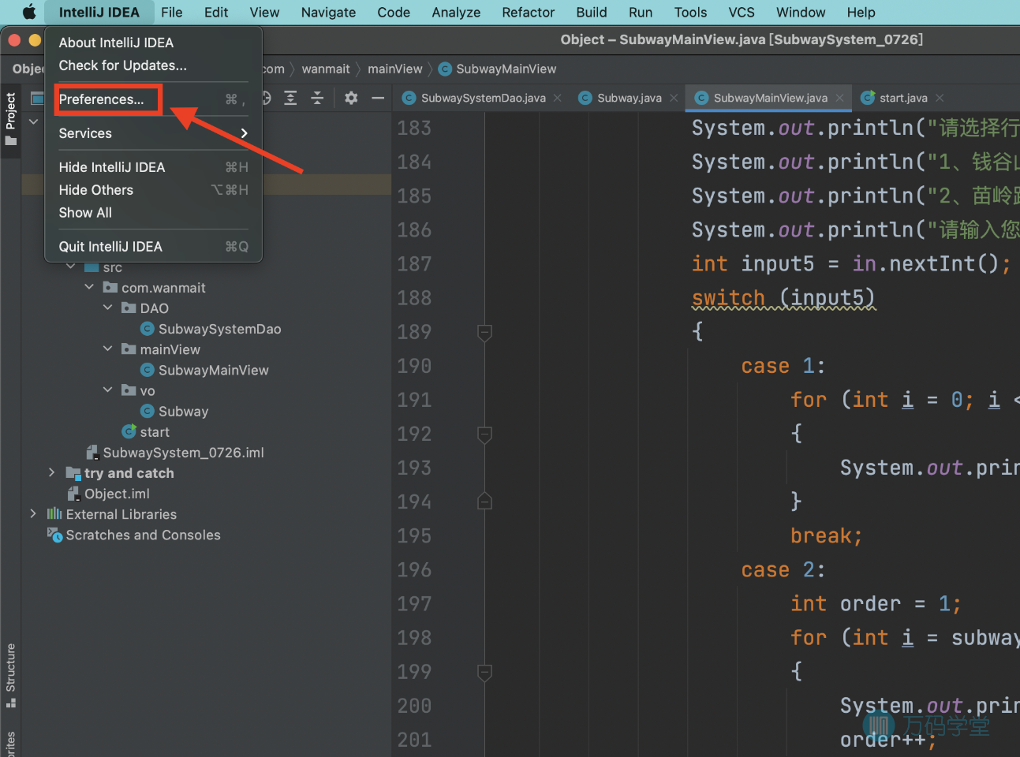Toggle the Structure side tab
This screenshot has height=757, width=1020.
[x=10, y=676]
